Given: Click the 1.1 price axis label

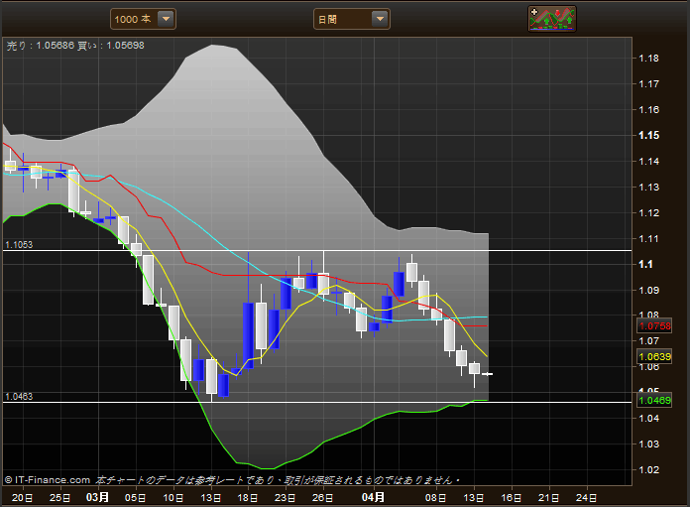Looking at the screenshot, I should click(646, 264).
